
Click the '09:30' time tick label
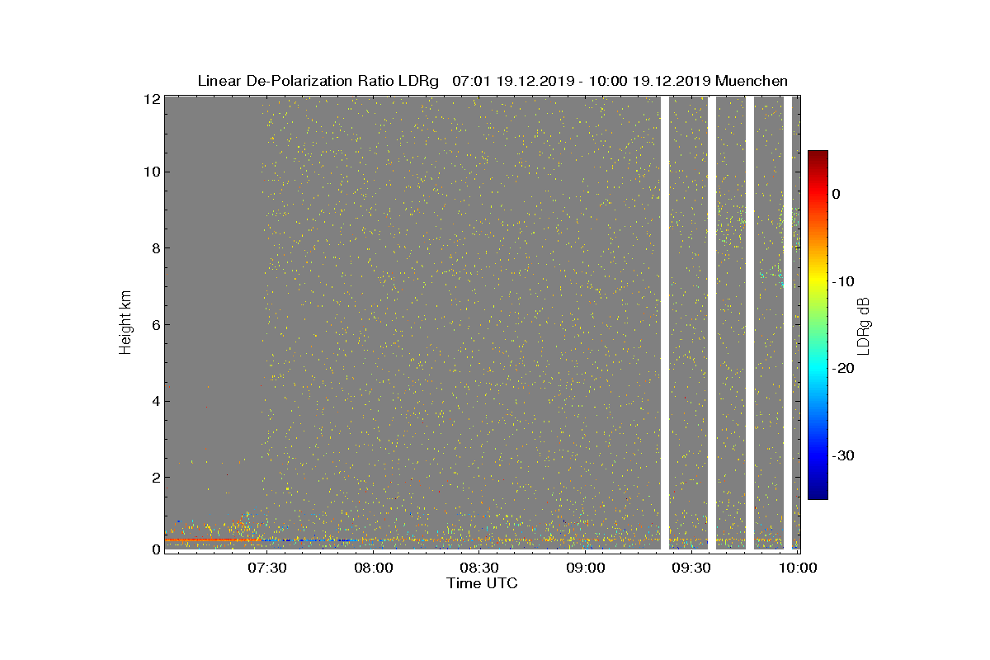(x=692, y=568)
